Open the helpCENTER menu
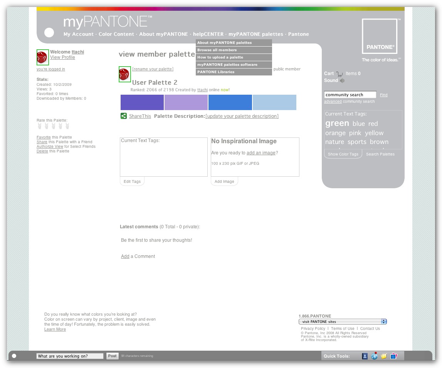Viewport: 442px width, 368px height. [x=208, y=34]
